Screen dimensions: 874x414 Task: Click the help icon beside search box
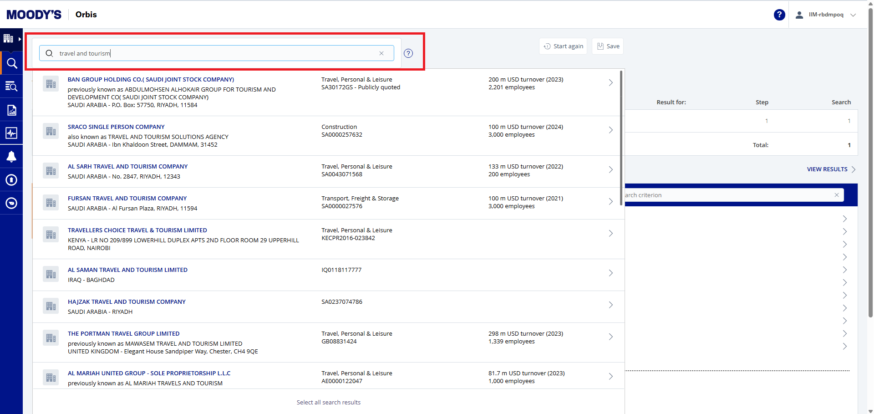pyautogui.click(x=408, y=53)
